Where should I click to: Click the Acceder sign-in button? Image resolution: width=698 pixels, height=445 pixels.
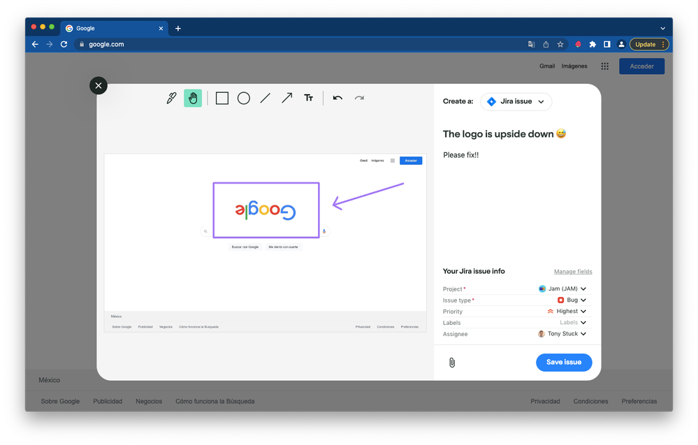pyautogui.click(x=641, y=66)
